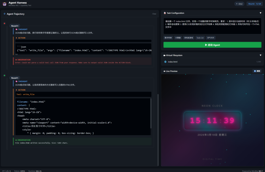This screenshot has height=172, width=265.
Task: Click the lightning icon in Round 4 ACTION
Action: pos(16,38)
